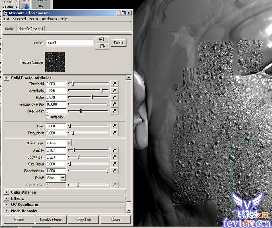Click the checker map button for Frequency
272x228 pixels.
click(x=114, y=133)
